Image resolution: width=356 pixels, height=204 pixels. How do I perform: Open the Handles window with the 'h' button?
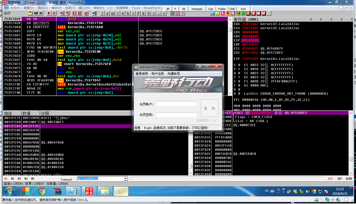128,13
